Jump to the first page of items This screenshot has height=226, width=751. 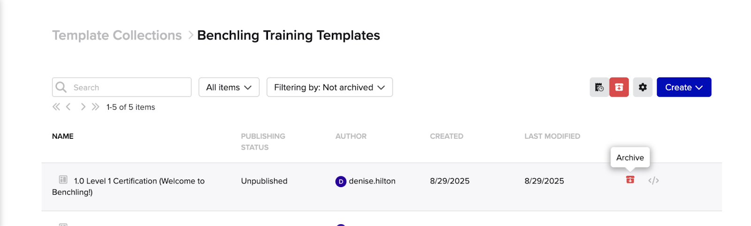[56, 107]
